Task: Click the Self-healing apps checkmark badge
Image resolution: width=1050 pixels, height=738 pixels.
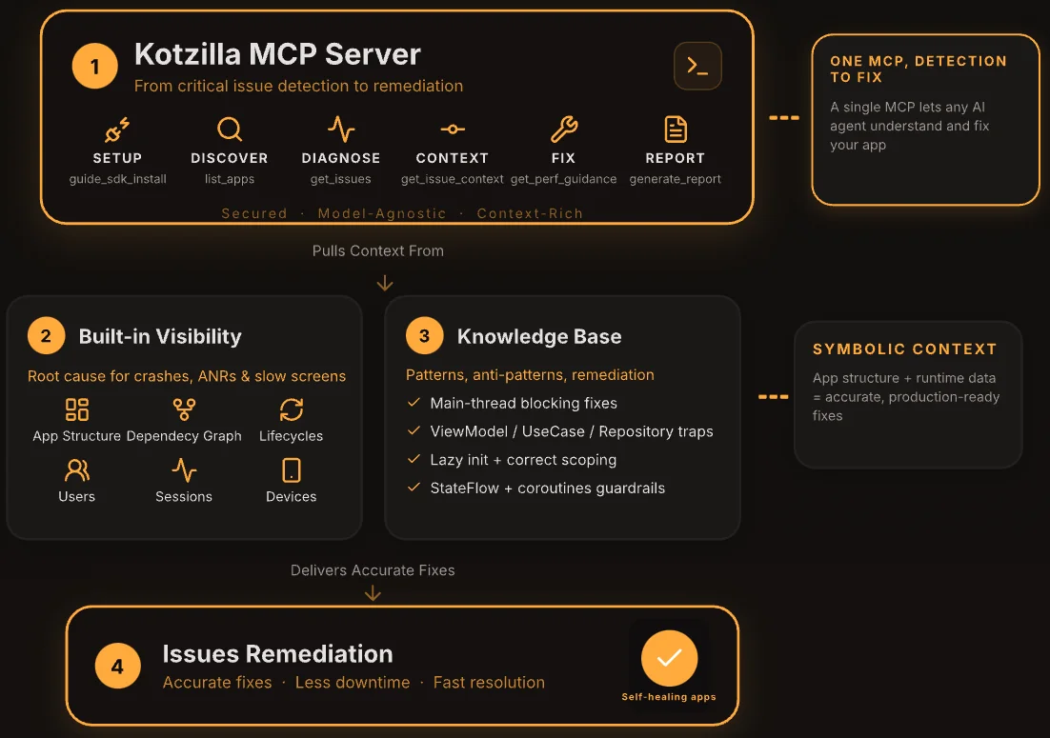Action: coord(669,658)
